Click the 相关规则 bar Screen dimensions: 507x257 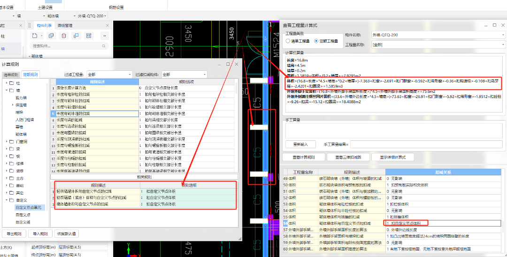144,177
